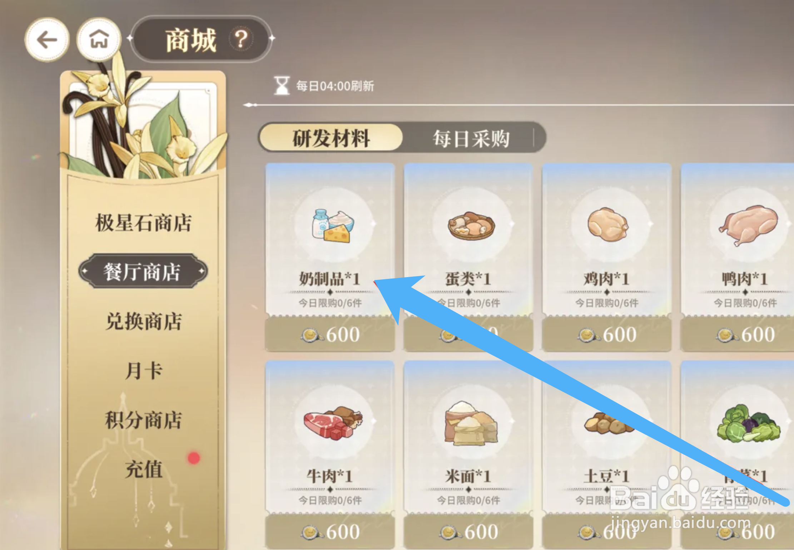
Task: Open the 极星石商店 menu entry
Action: coord(143,222)
